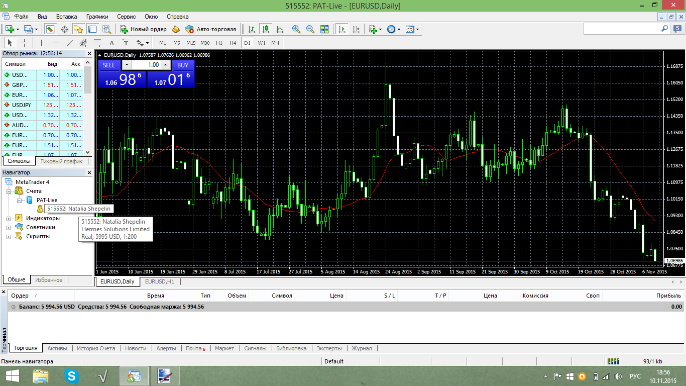Select the USDJPY row in Market Watch
This screenshot has width=686, height=386.
(x=44, y=105)
